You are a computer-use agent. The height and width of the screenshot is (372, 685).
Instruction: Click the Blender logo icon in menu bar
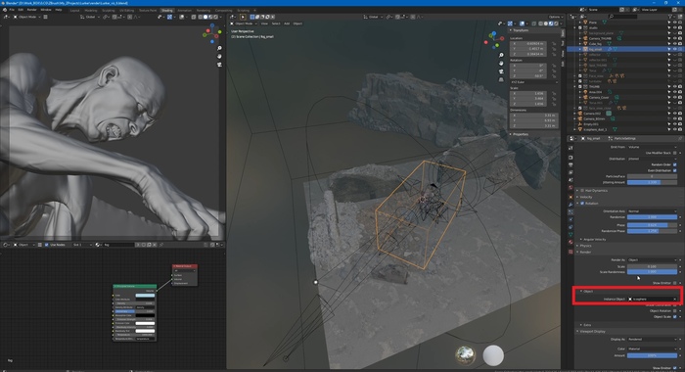click(5, 10)
